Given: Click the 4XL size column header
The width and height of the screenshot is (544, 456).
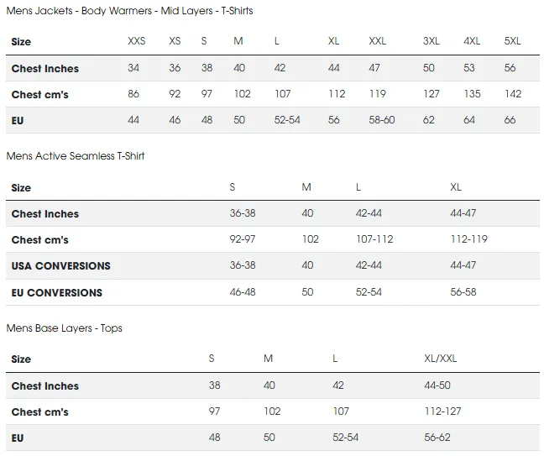Looking at the screenshot, I should click(472, 41).
